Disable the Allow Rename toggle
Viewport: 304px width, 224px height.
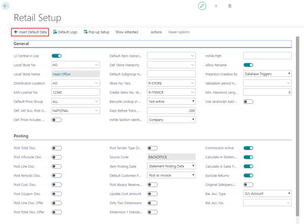tap(248, 64)
